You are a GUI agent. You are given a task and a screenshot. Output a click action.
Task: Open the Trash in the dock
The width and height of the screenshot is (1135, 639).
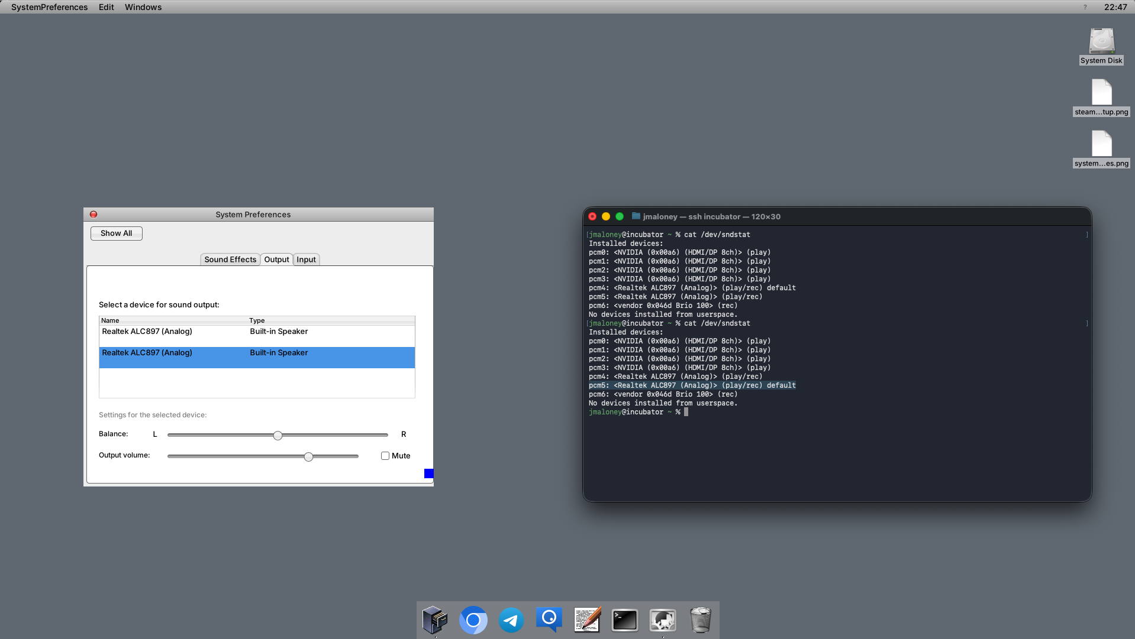700,620
